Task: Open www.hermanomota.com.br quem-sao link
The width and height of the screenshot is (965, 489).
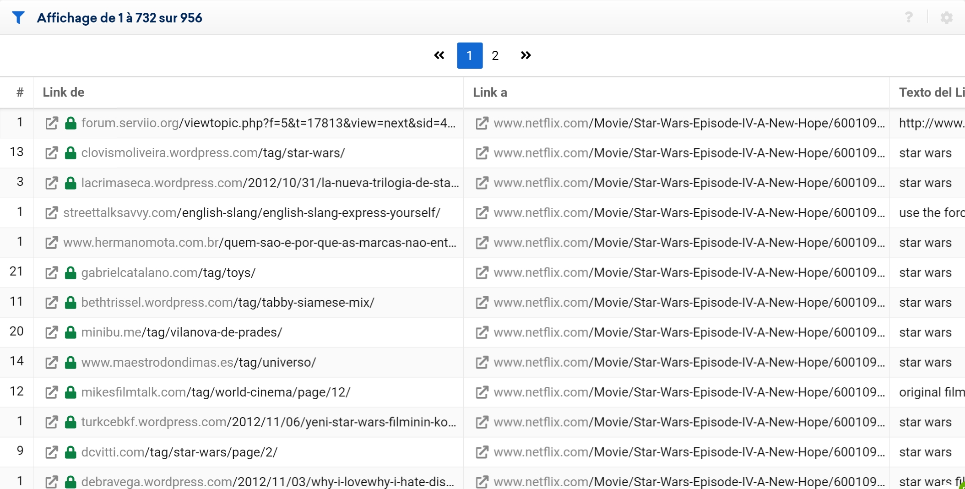Action: point(260,243)
